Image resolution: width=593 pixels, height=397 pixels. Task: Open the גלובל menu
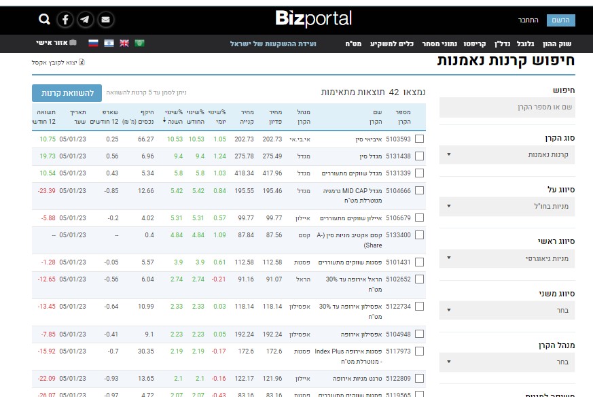pyautogui.click(x=525, y=44)
